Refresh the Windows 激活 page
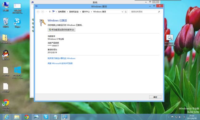This screenshot has height=120, width=200. click(126, 12)
